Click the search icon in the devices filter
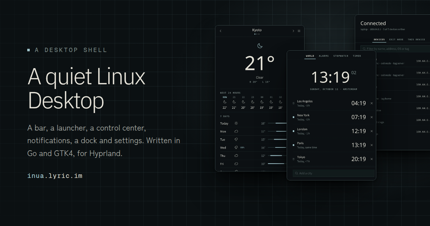Screen dimensions: 430x226 point(364,48)
